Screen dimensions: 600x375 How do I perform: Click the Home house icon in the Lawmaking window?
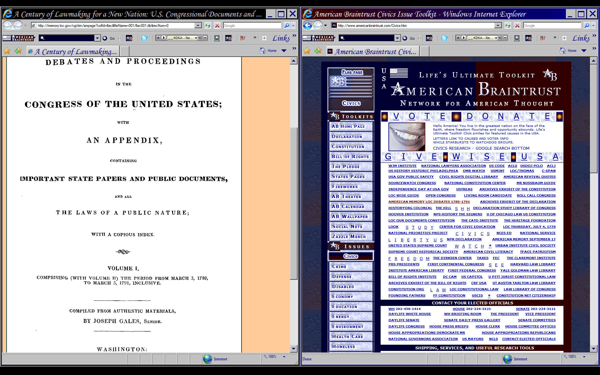[262, 51]
